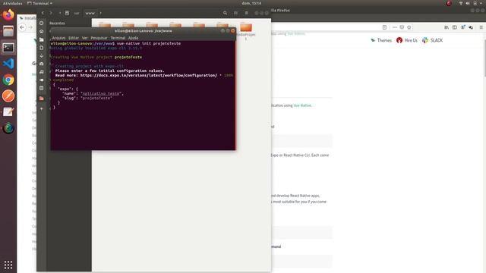Image resolution: width=486 pixels, height=273 pixels.
Task: Open Firefox reader view icon
Action: 384,27
